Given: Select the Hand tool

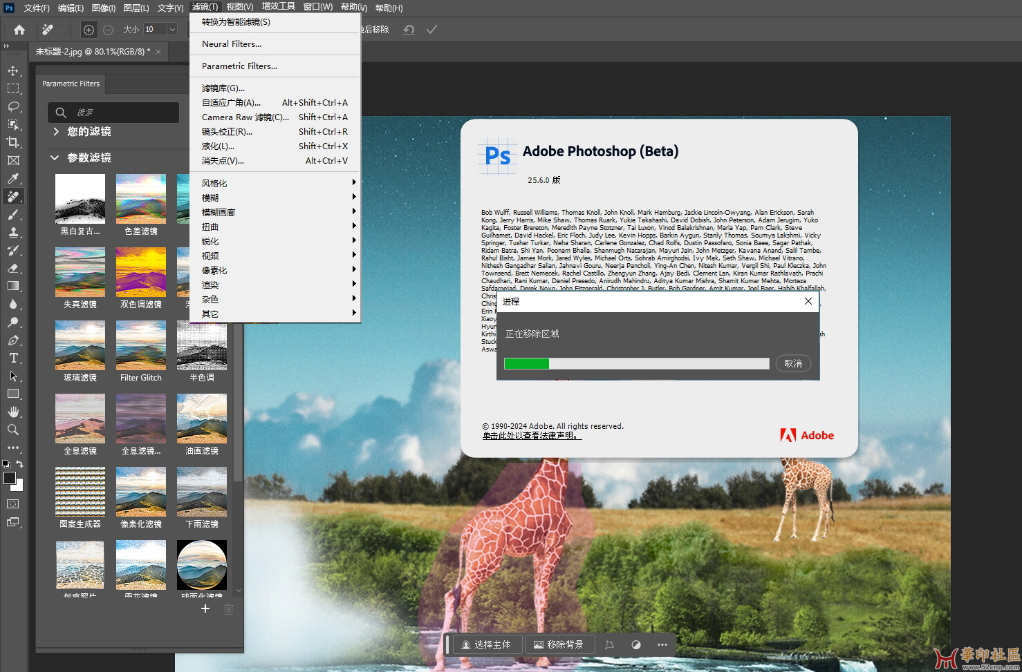Looking at the screenshot, I should (13, 412).
